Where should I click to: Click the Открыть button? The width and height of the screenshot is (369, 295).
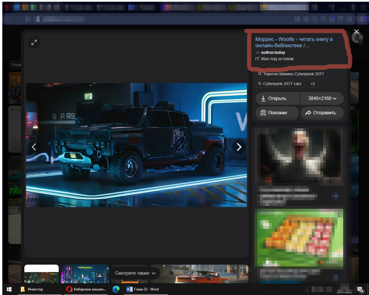[x=277, y=98]
